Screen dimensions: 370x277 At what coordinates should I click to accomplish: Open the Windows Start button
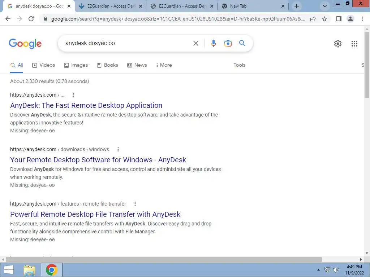click(x=9, y=270)
